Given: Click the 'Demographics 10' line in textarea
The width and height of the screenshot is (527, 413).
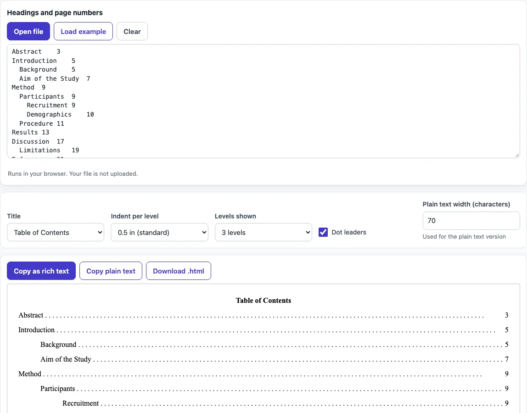Looking at the screenshot, I should pyautogui.click(x=61, y=115).
